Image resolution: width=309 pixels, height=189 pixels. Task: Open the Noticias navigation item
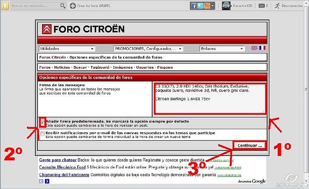pyautogui.click(x=62, y=67)
